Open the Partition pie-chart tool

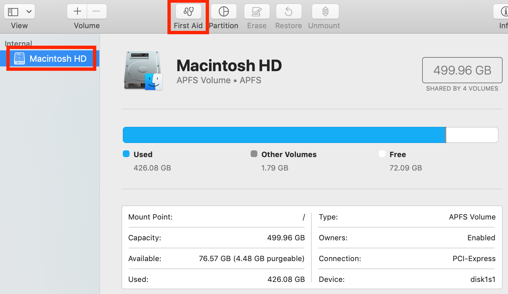point(223,11)
